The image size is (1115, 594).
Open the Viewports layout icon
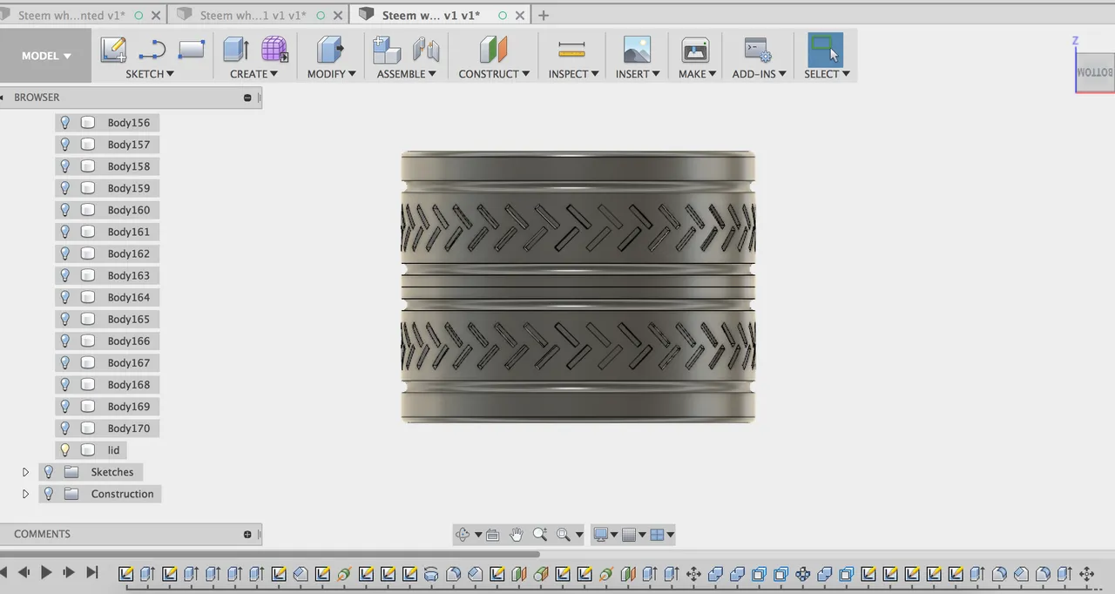tap(658, 535)
